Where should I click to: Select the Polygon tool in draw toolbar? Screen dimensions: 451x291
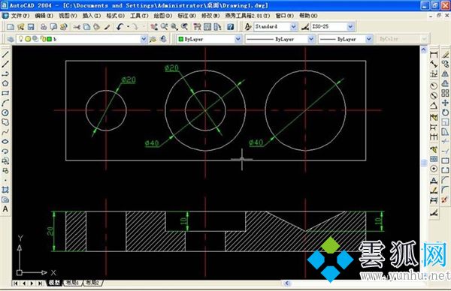[x=5, y=83]
